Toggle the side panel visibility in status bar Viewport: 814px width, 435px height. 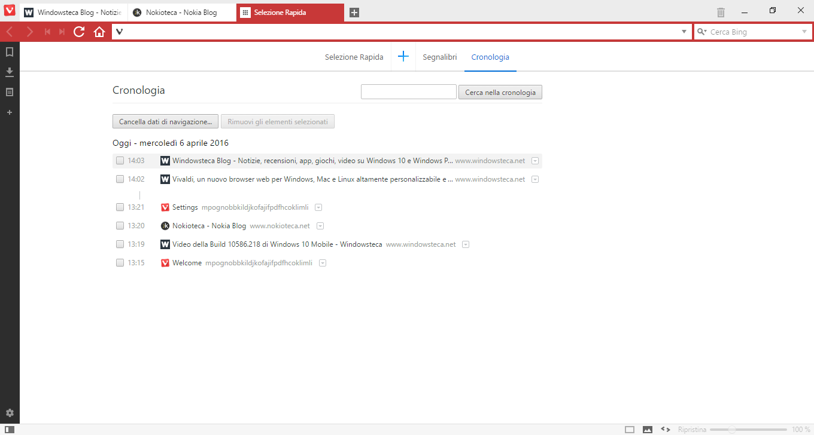[10, 430]
